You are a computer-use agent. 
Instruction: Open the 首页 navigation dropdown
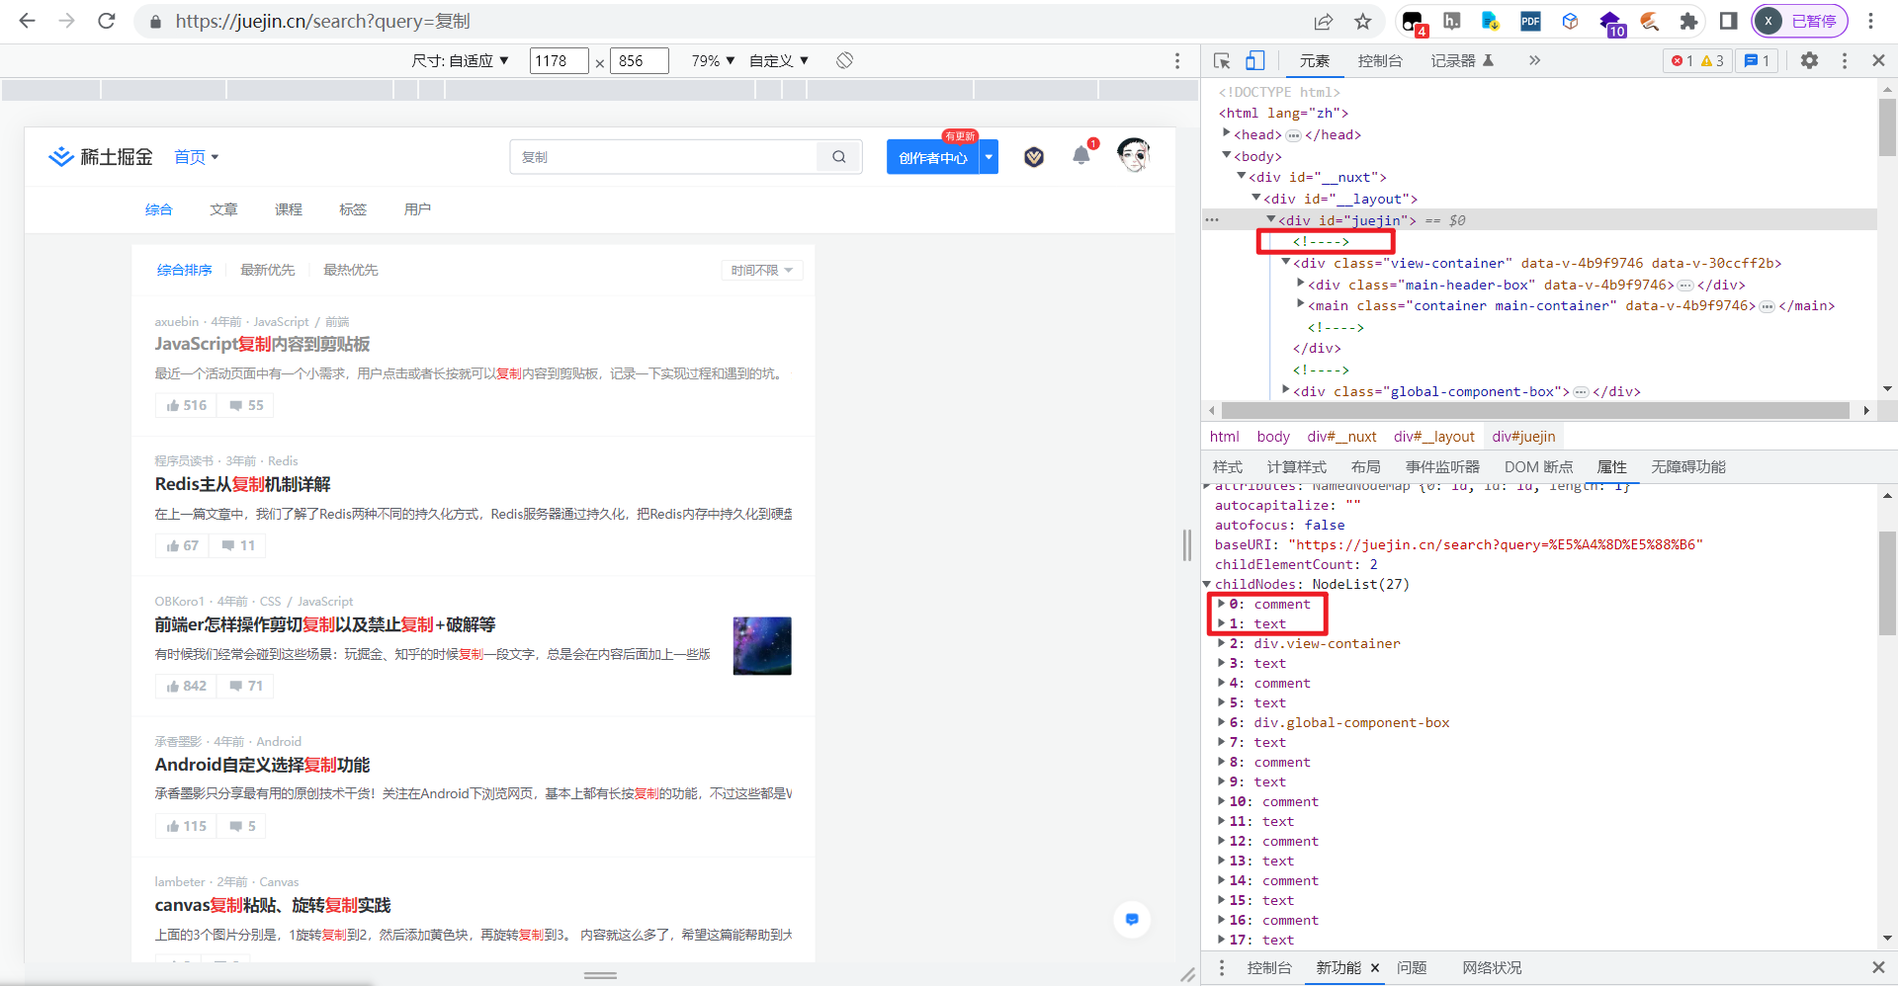click(196, 157)
